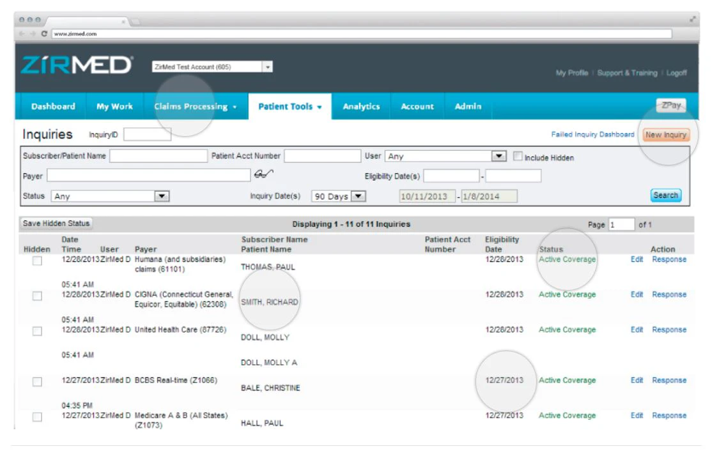Click the Status column header
726x458 pixels.
(551, 249)
